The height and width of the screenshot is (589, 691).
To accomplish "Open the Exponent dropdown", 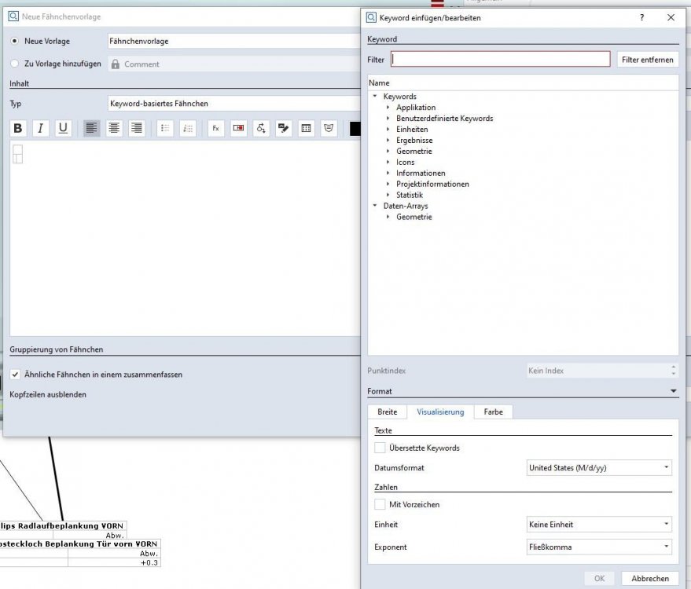I will pos(599,547).
